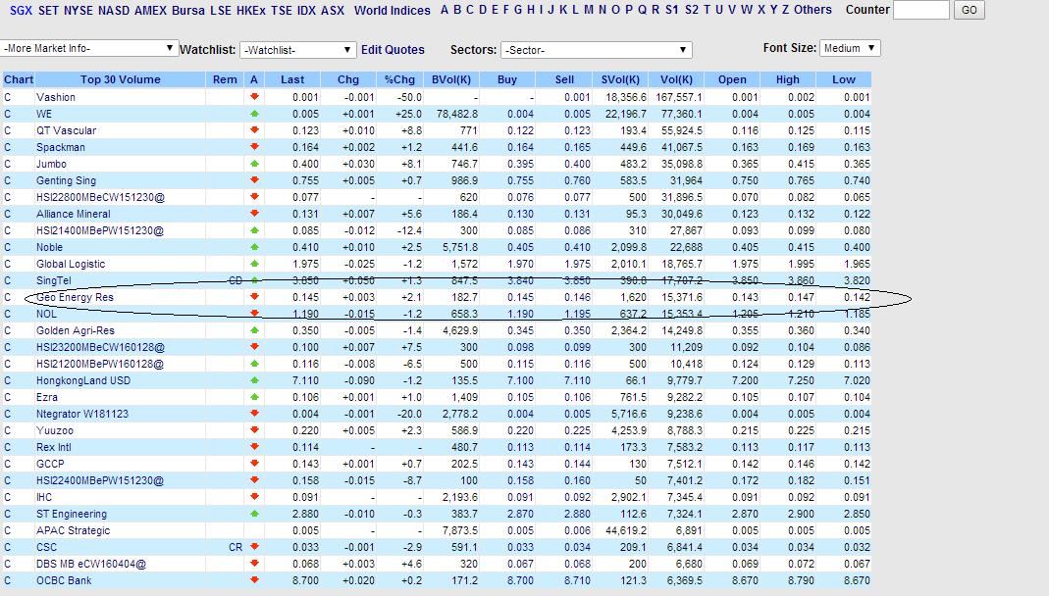Sort by Top 30 Volume header
The image size is (1049, 596).
click(121, 79)
